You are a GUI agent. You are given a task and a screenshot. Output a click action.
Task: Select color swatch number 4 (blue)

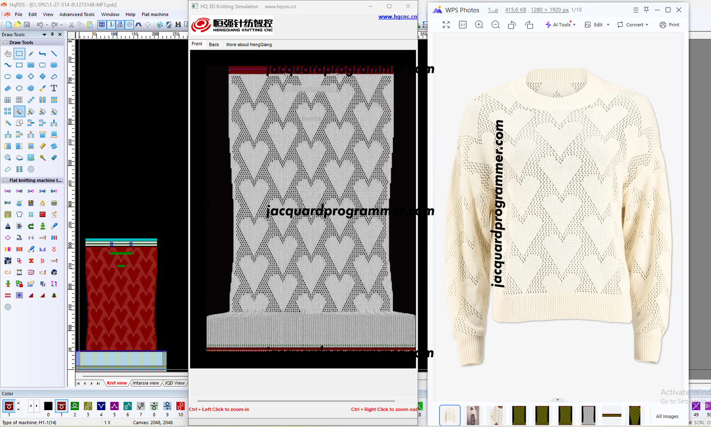click(101, 406)
